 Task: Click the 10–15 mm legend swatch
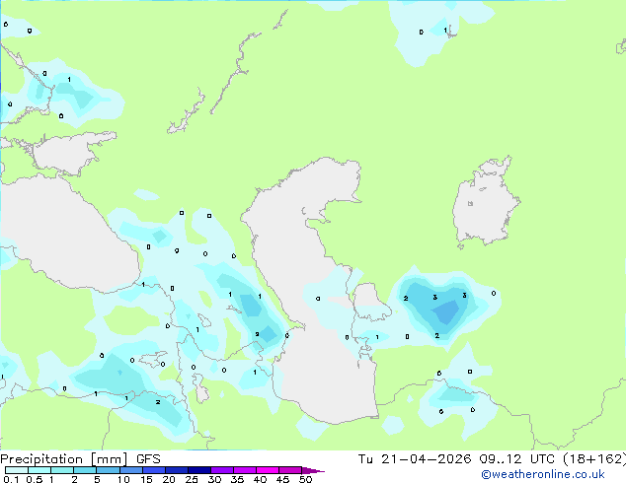pyautogui.click(x=130, y=470)
